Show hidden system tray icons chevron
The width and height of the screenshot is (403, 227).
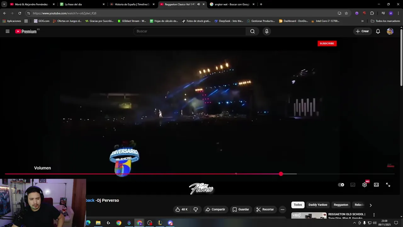coord(355,223)
